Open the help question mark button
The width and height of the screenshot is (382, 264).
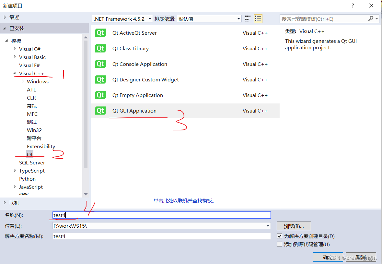pyautogui.click(x=353, y=6)
